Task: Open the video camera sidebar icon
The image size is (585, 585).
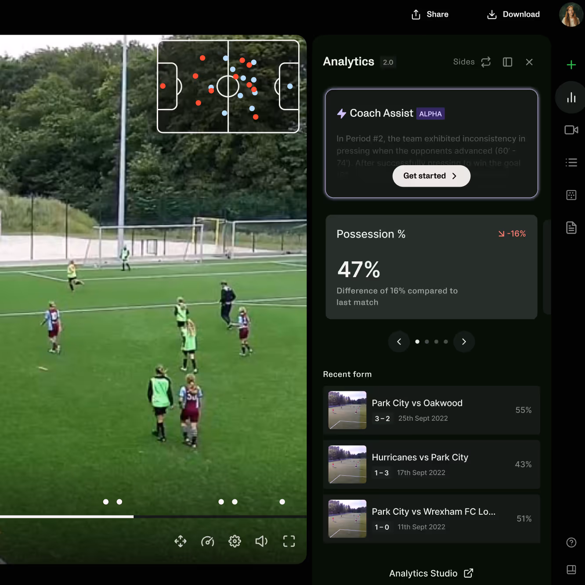Action: pos(571,130)
